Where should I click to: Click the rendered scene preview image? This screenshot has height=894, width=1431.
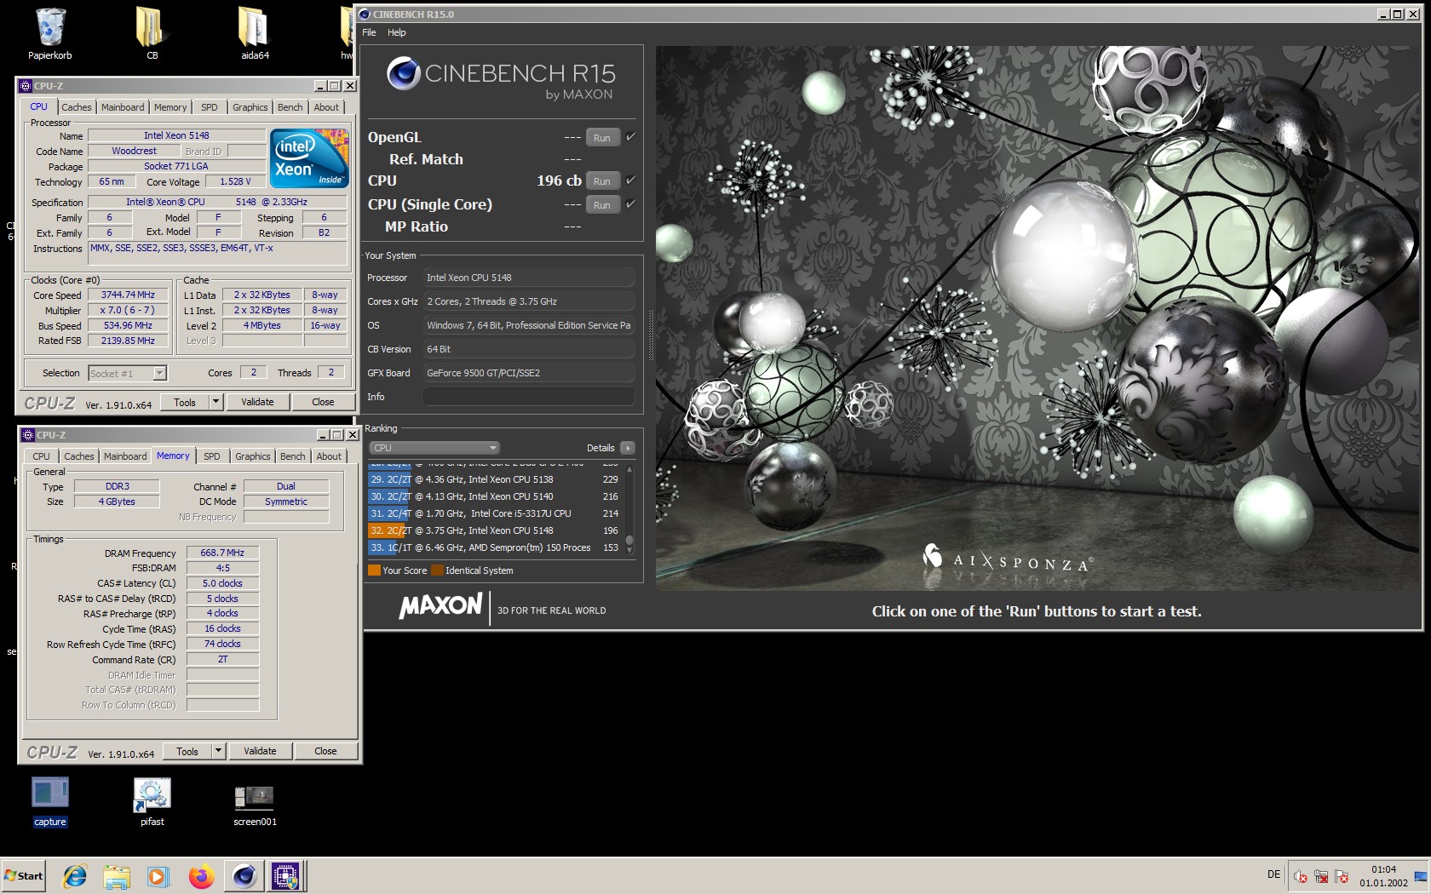point(1038,318)
